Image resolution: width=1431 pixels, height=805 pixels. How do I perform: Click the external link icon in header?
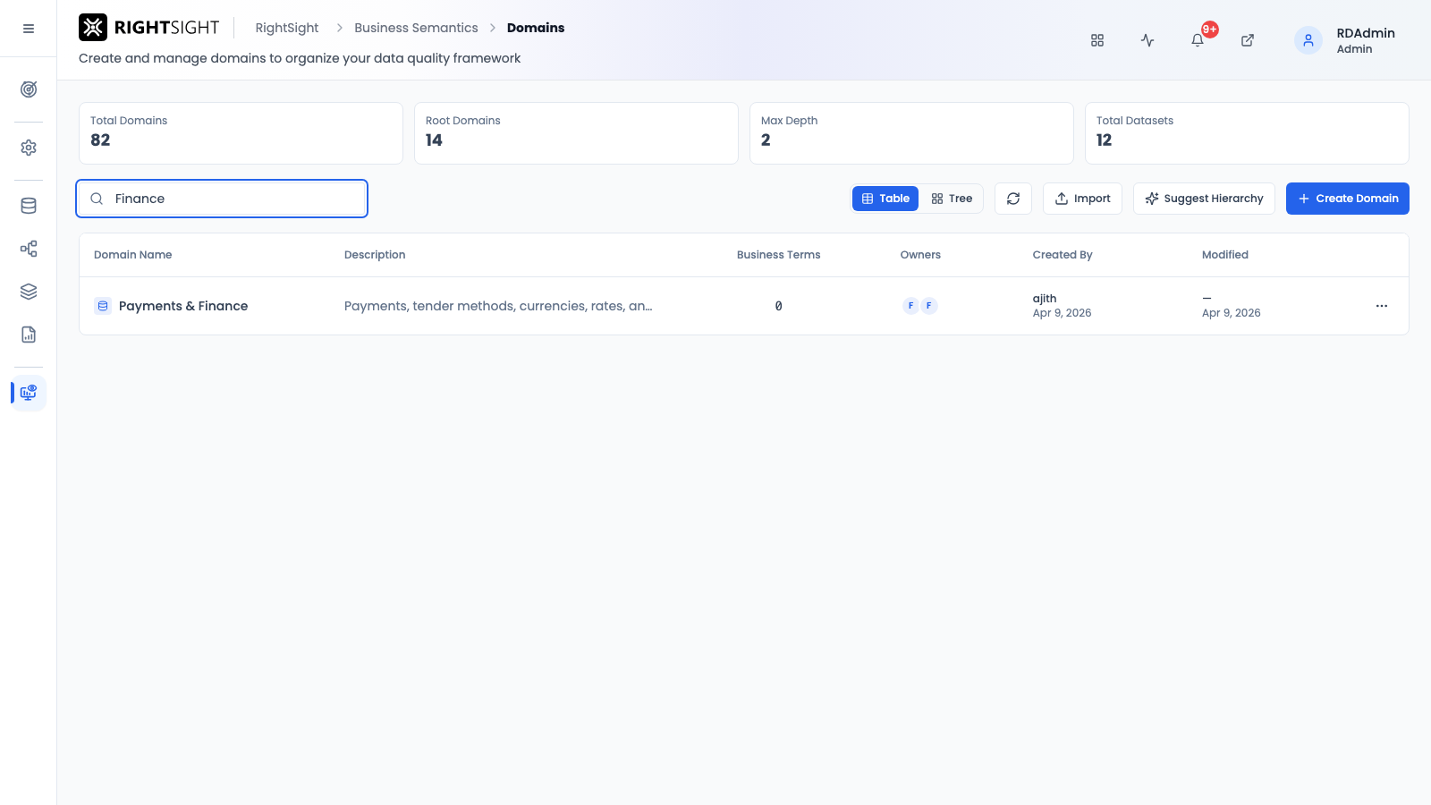tap(1248, 40)
